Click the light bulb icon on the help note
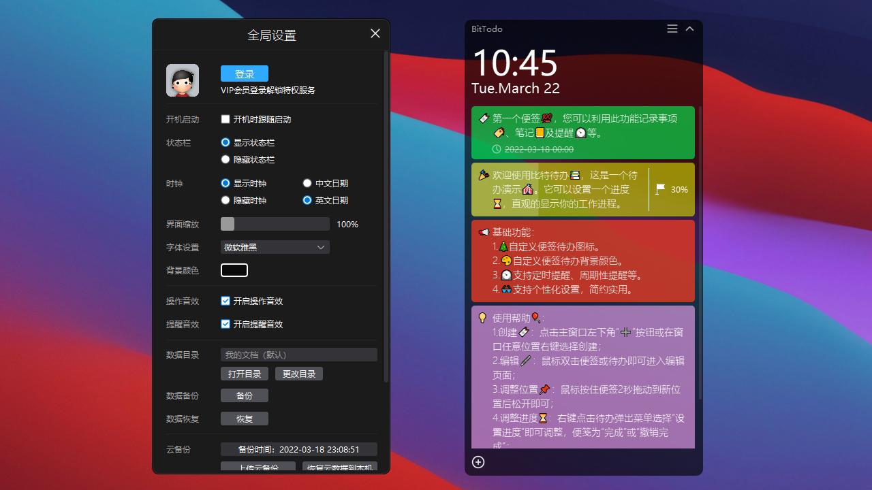 [481, 317]
